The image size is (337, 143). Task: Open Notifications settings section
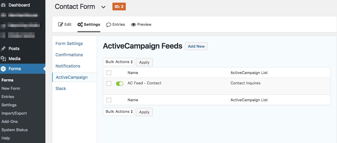click(68, 66)
